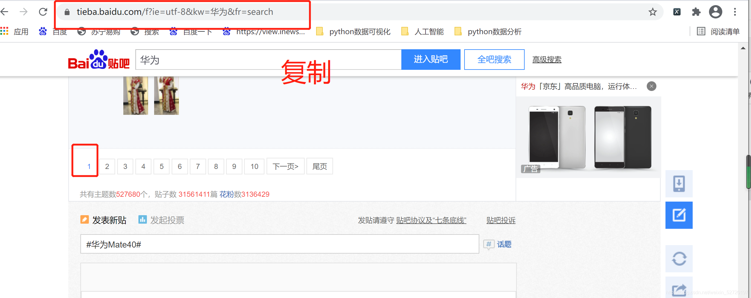Go to page 6
Screen dimensions: 751x298
180,166
